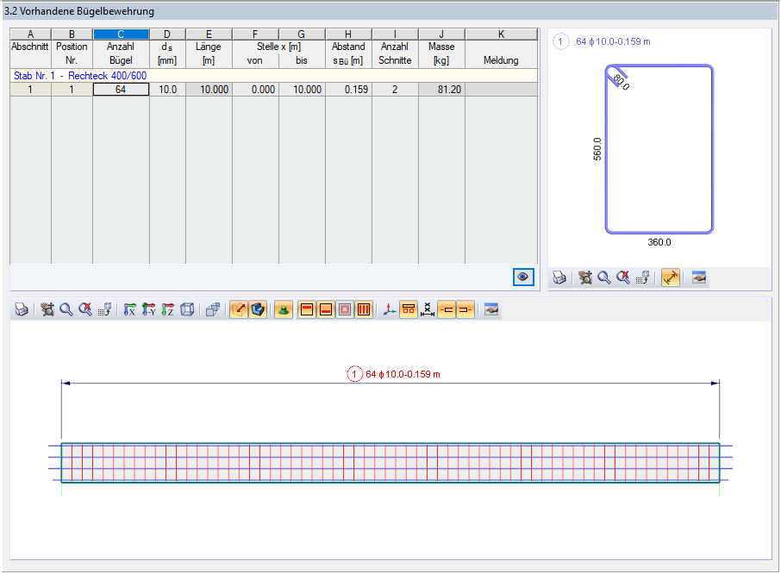Select column K header

[501, 34]
